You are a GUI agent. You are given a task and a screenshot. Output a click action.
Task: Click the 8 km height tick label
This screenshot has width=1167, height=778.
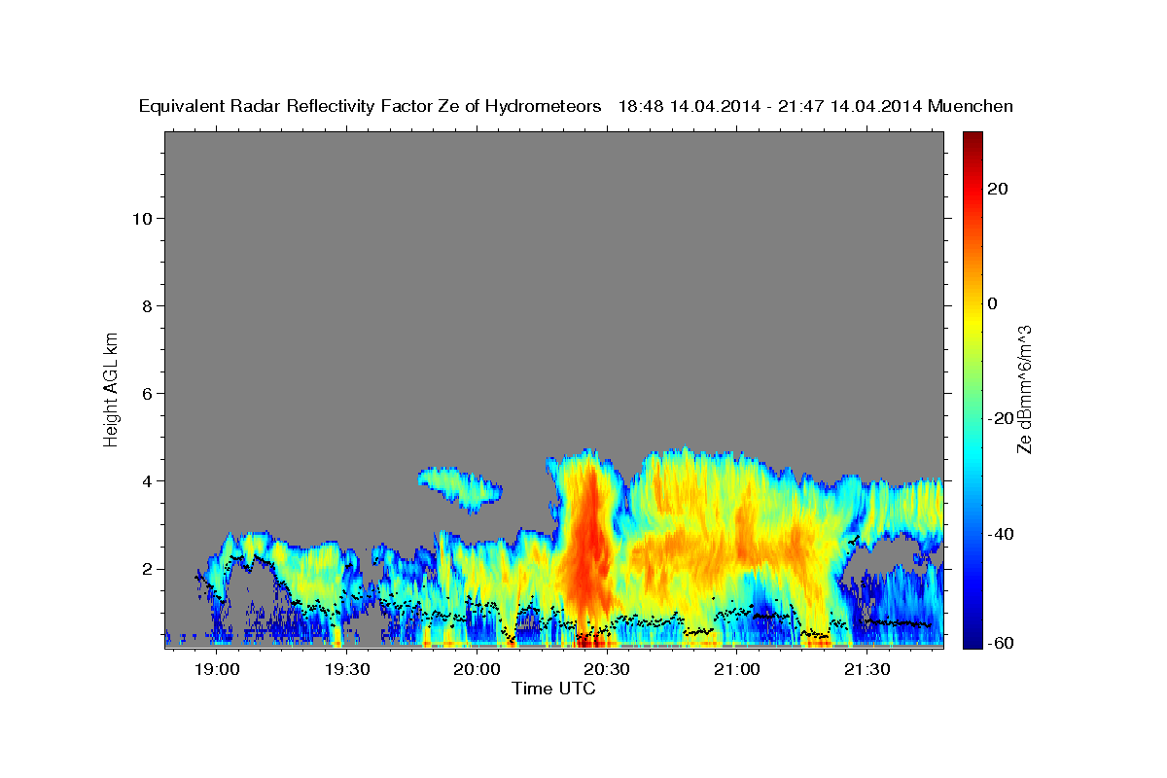click(x=147, y=305)
